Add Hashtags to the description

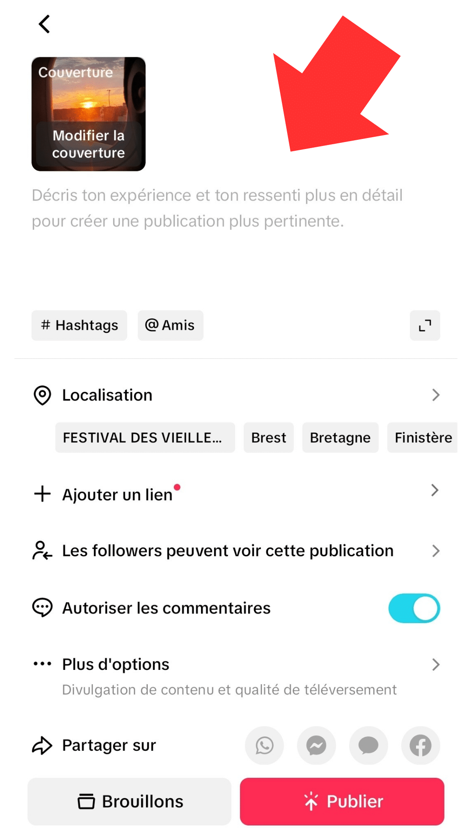tap(79, 326)
